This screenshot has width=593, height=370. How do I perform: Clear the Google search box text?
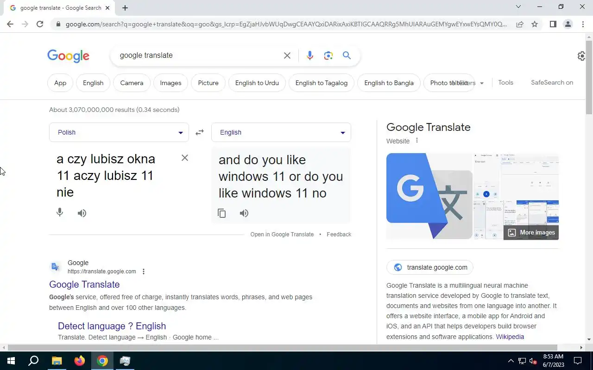(x=287, y=55)
